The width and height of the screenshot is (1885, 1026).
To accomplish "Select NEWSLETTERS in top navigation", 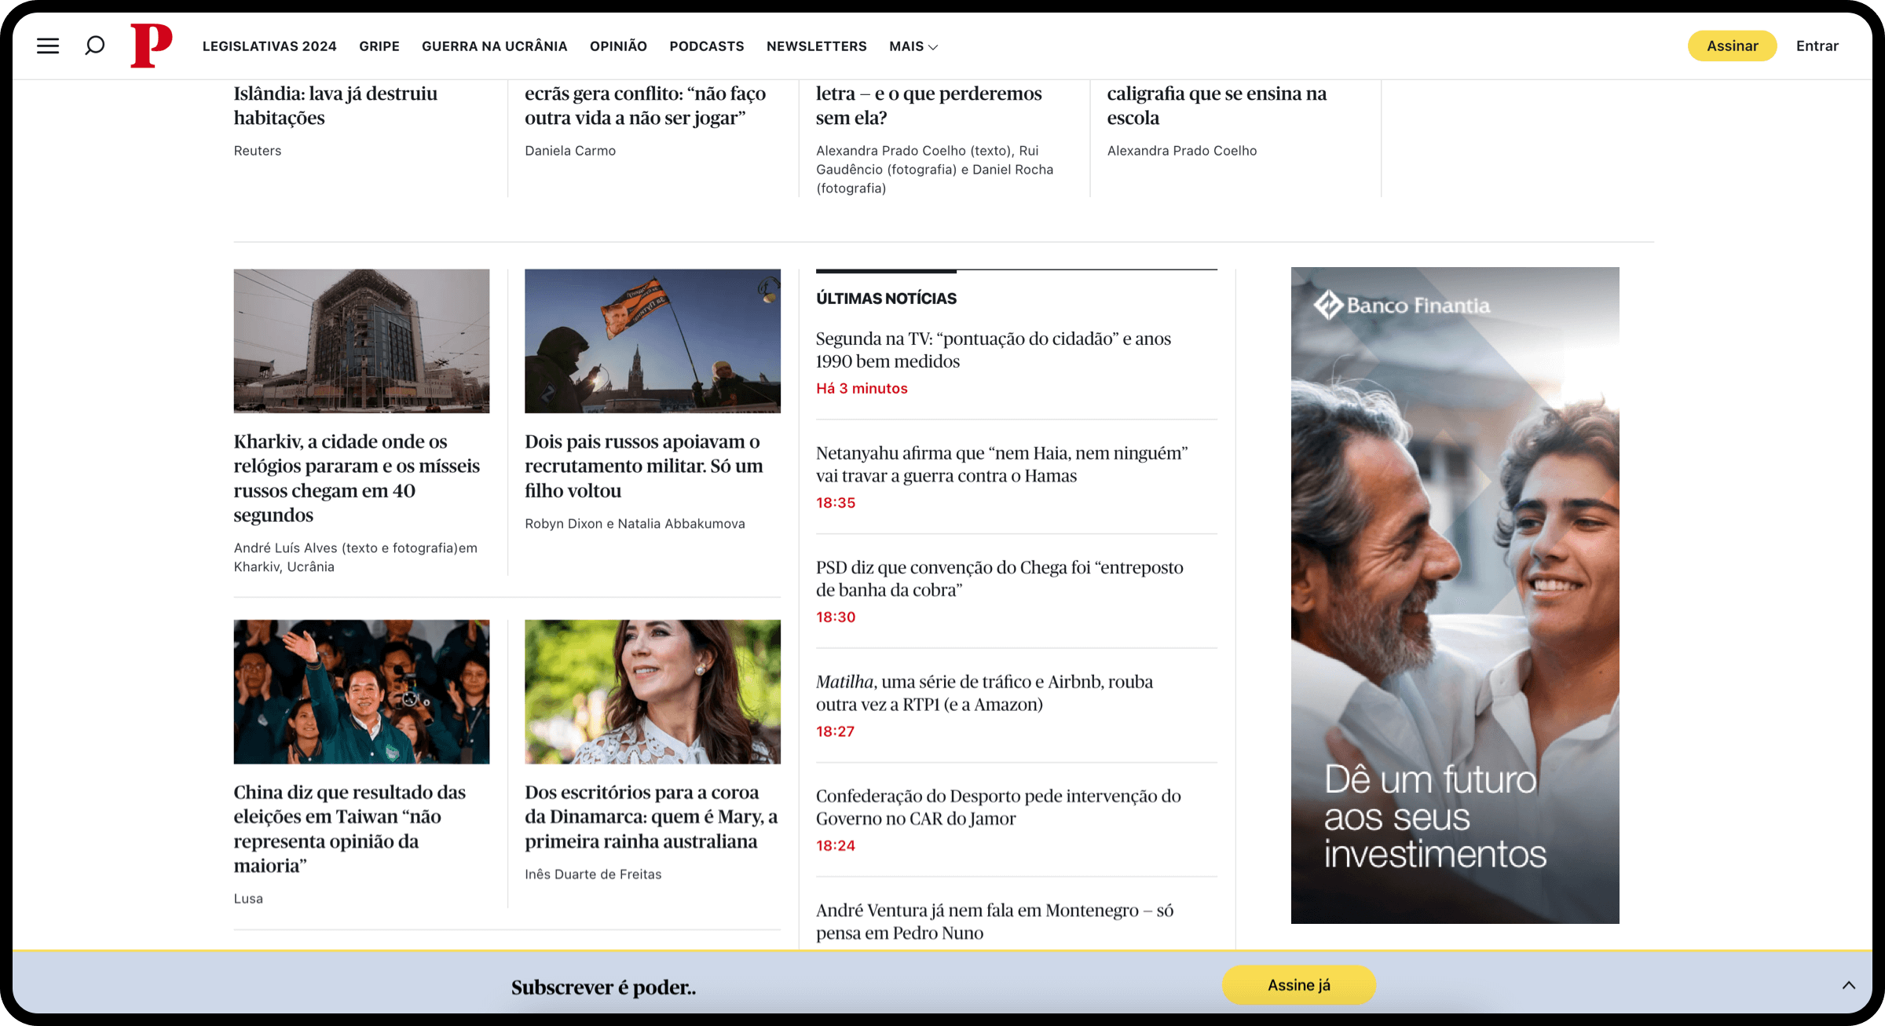I will pyautogui.click(x=816, y=46).
